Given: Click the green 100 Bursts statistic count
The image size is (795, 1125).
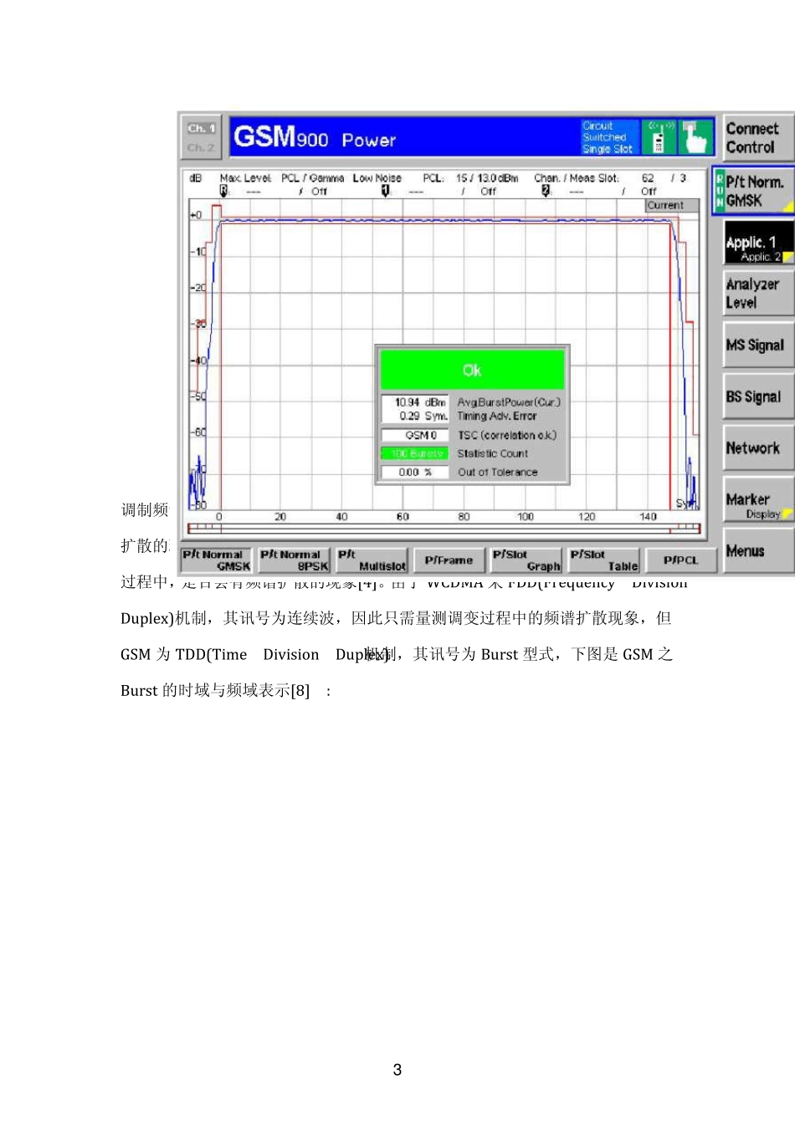Looking at the screenshot, I should [415, 453].
